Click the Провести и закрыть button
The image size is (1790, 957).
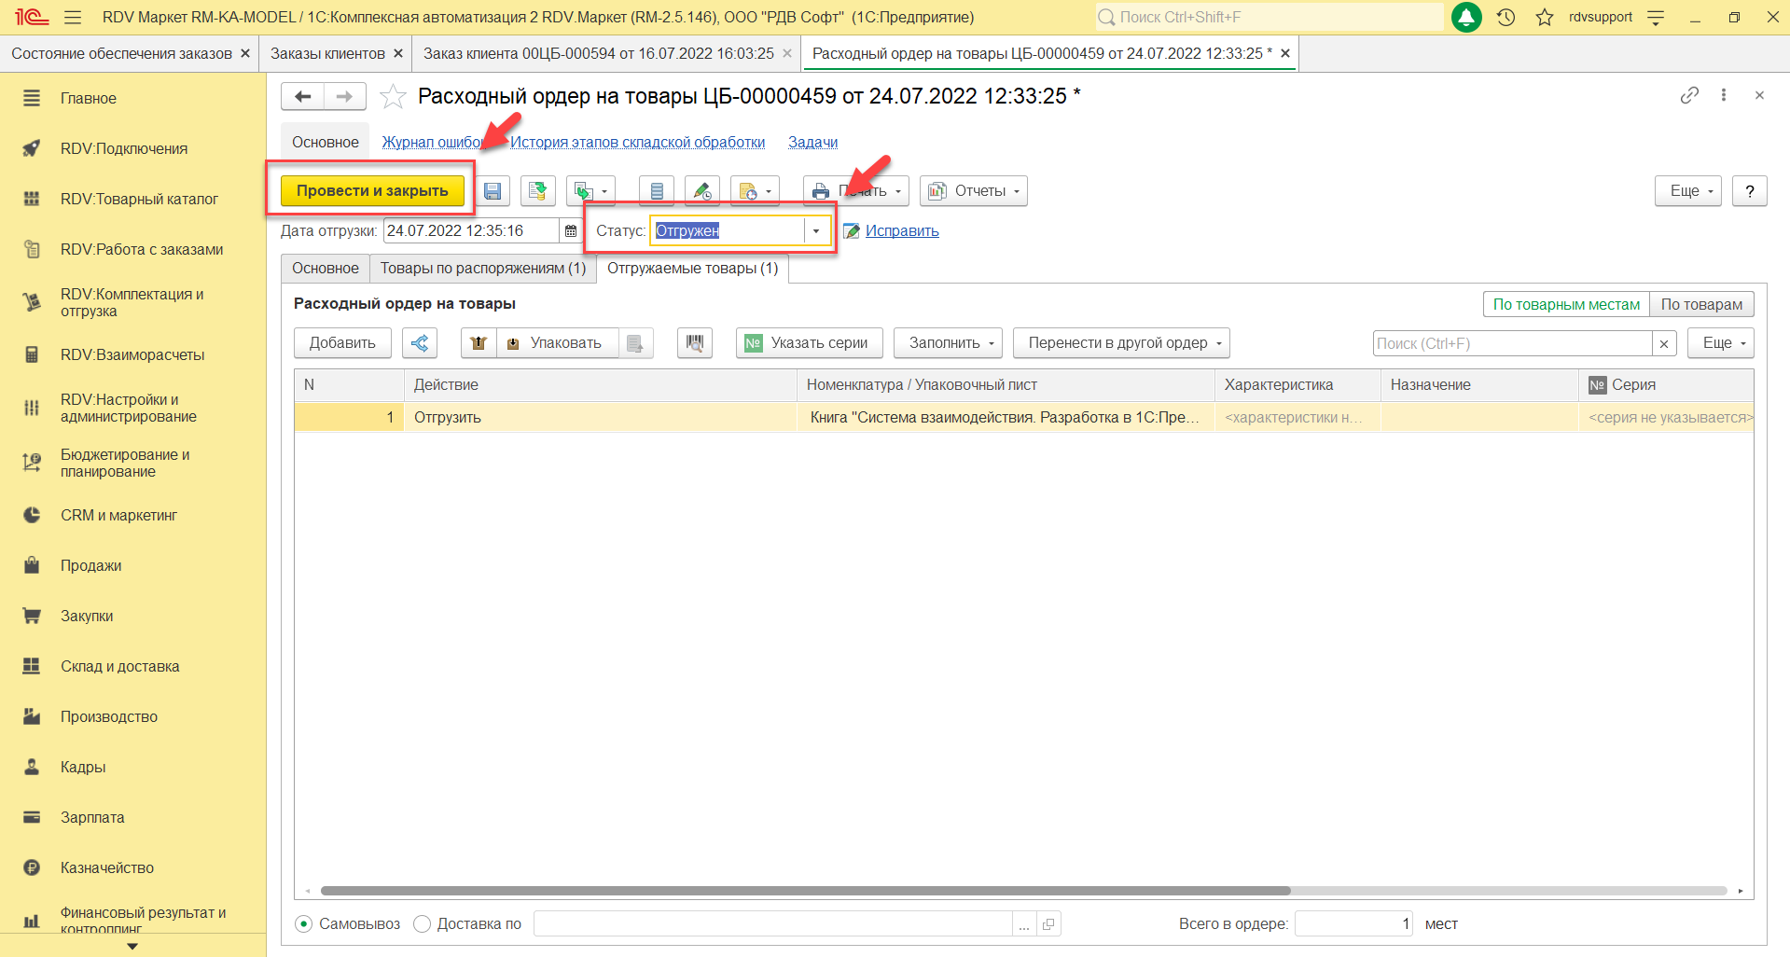372,191
